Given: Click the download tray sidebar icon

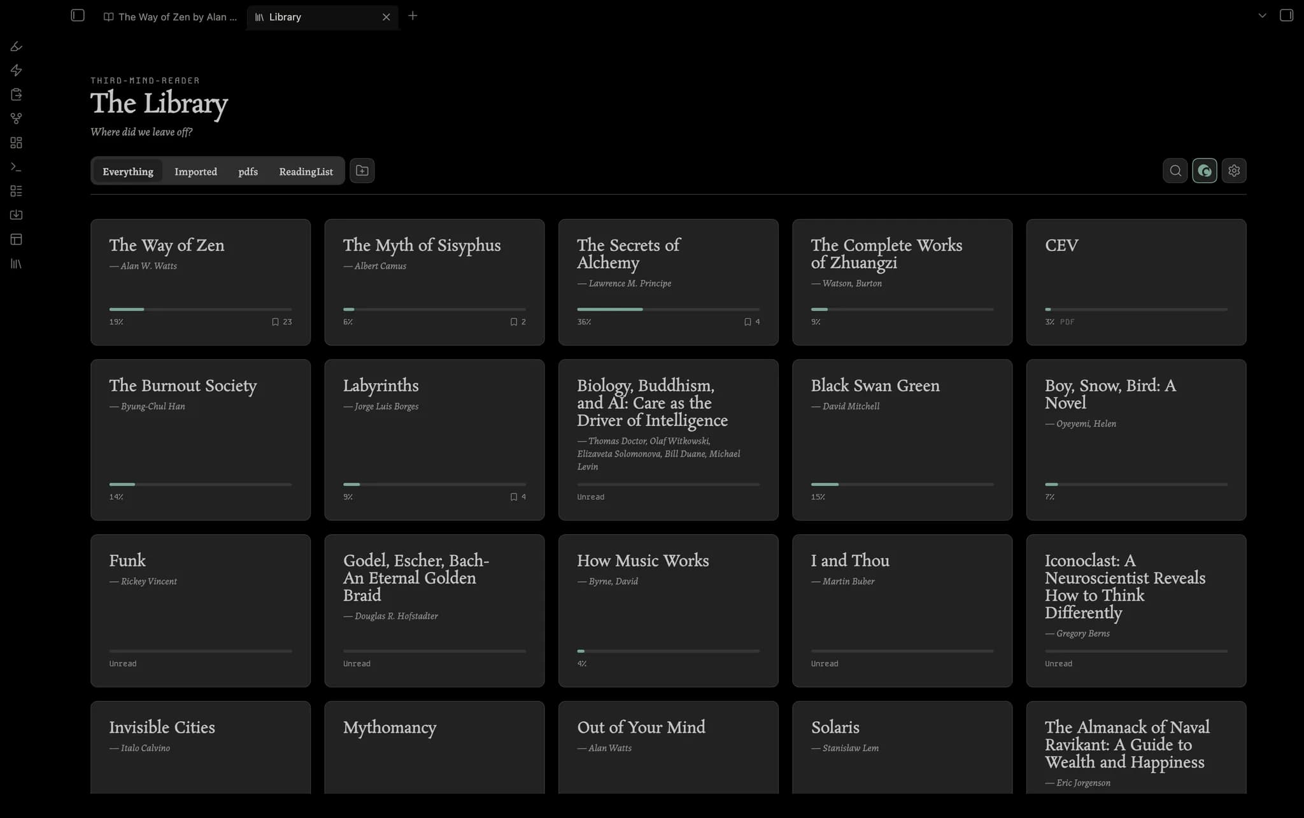Looking at the screenshot, I should 17,215.
